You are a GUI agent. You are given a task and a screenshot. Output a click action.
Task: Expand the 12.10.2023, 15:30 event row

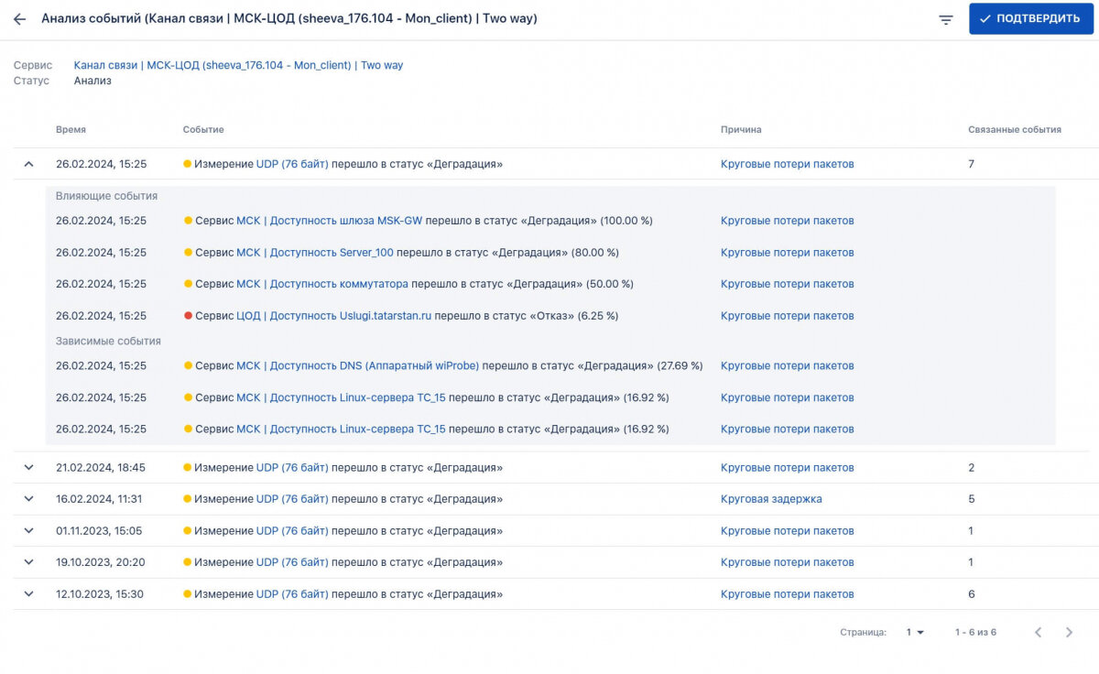point(28,593)
